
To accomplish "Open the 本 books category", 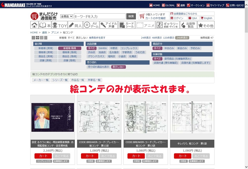I will (x=45, y=25).
